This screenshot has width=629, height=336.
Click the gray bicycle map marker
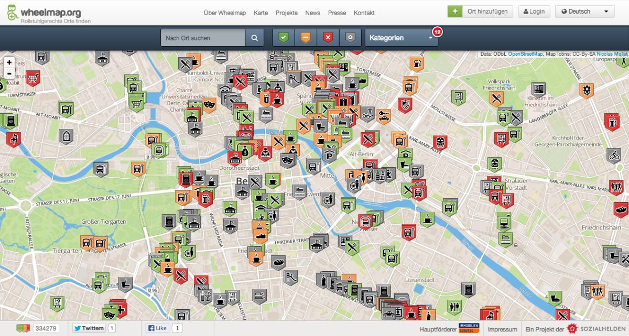point(614,155)
